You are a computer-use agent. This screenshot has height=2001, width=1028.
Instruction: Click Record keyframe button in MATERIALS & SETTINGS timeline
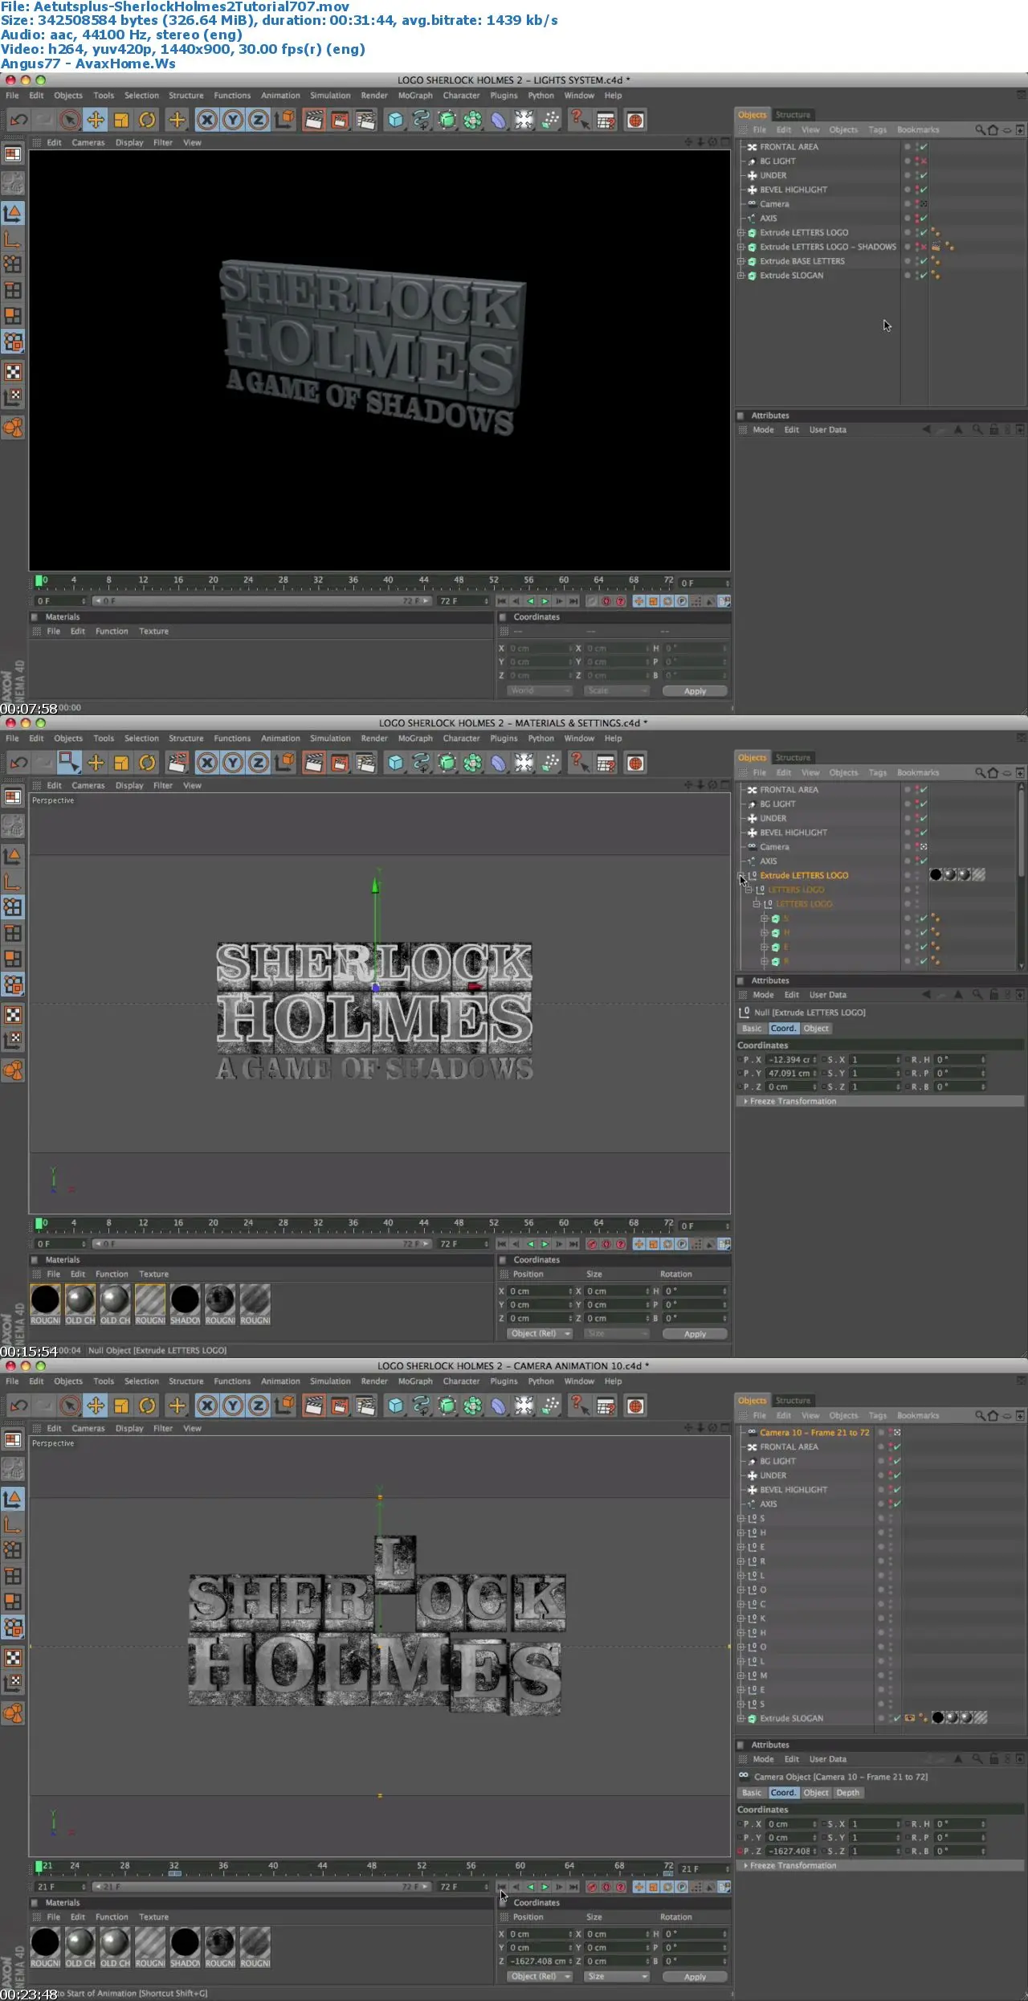[x=592, y=1244]
